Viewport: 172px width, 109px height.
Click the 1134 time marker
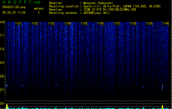(68, 23)
